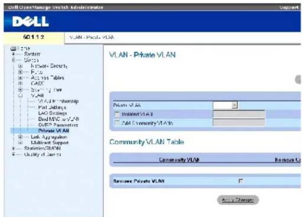Open the Support link
Screen dimensions: 302x217
[289, 7]
